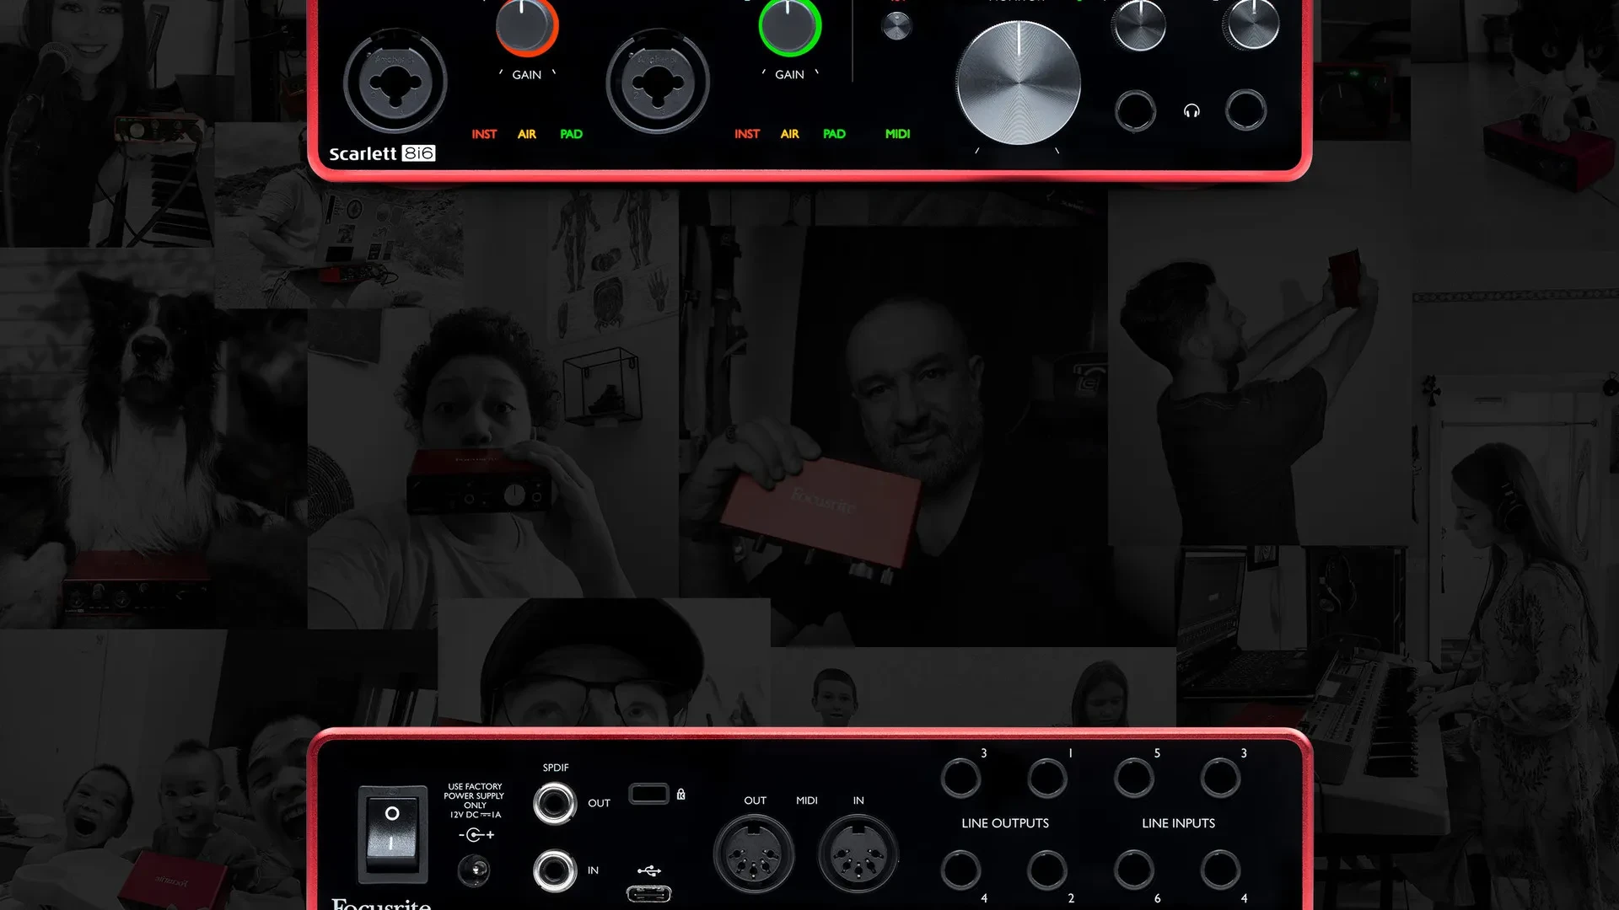Click the SPDIF OUT coaxial jack

click(x=554, y=803)
